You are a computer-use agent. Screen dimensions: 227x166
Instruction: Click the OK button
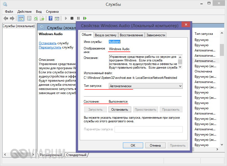tap(133, 145)
